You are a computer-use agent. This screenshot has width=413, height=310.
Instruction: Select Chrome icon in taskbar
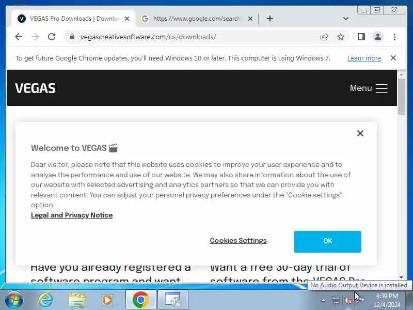pos(141,300)
